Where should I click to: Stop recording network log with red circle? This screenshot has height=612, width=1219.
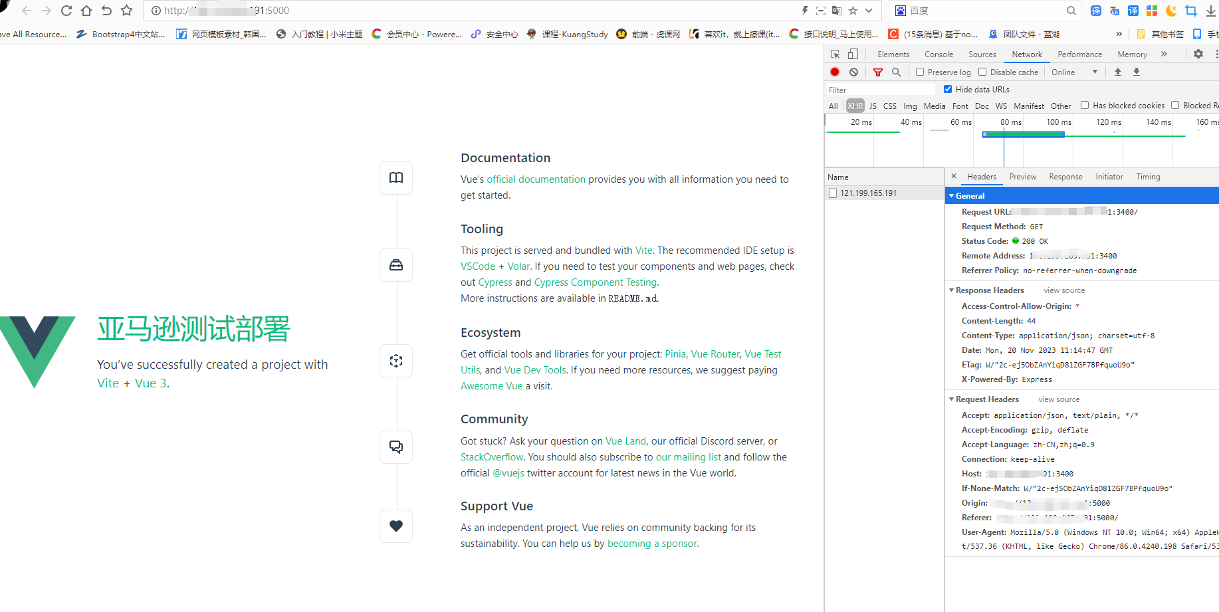pyautogui.click(x=835, y=72)
